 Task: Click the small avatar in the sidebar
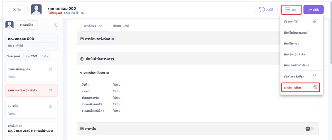[x=9, y=25]
